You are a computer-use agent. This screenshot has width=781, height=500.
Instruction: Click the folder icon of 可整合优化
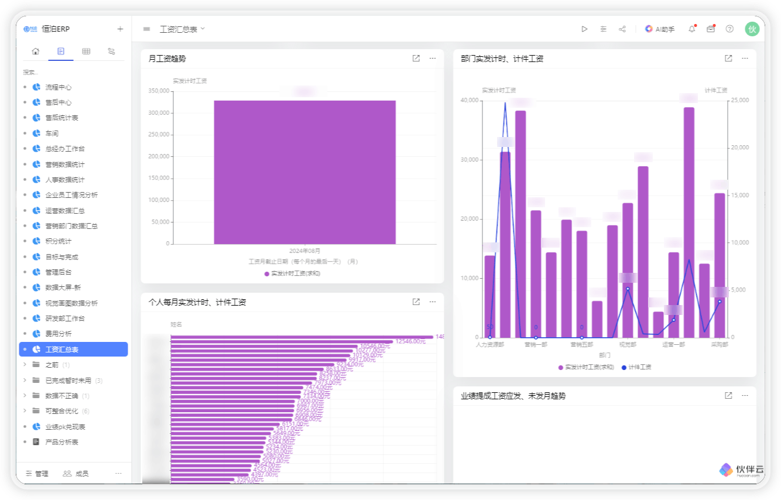tap(36, 411)
